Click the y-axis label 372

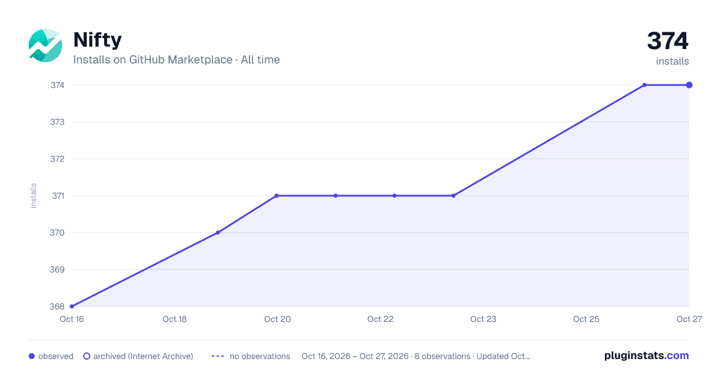coord(57,159)
